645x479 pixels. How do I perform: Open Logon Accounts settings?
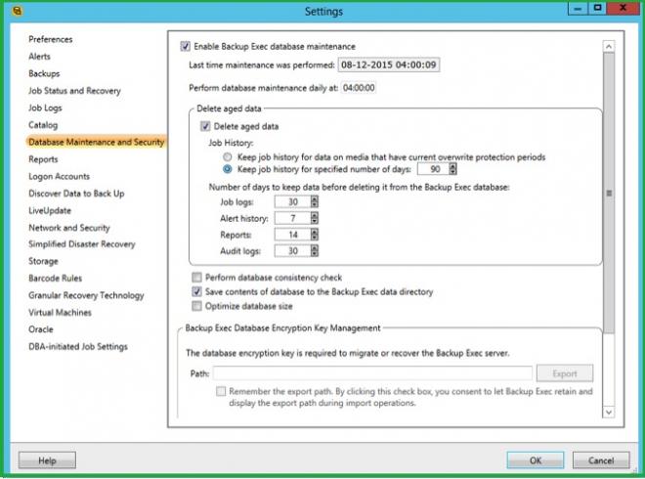(x=59, y=176)
